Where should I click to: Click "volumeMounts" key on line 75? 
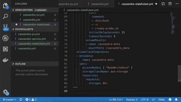click(95, 40)
